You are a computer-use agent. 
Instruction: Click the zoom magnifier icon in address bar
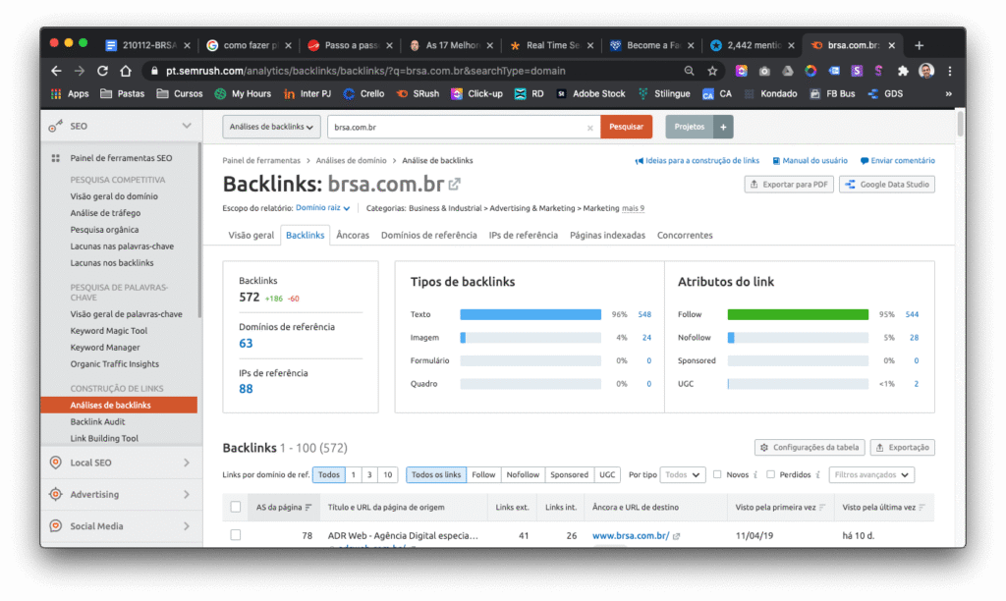coord(689,71)
